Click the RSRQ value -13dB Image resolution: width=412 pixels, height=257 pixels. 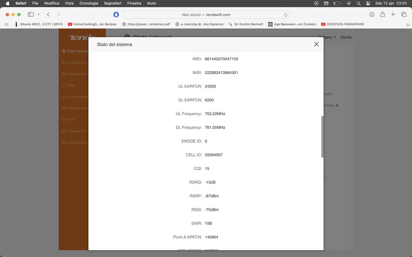coord(210,182)
